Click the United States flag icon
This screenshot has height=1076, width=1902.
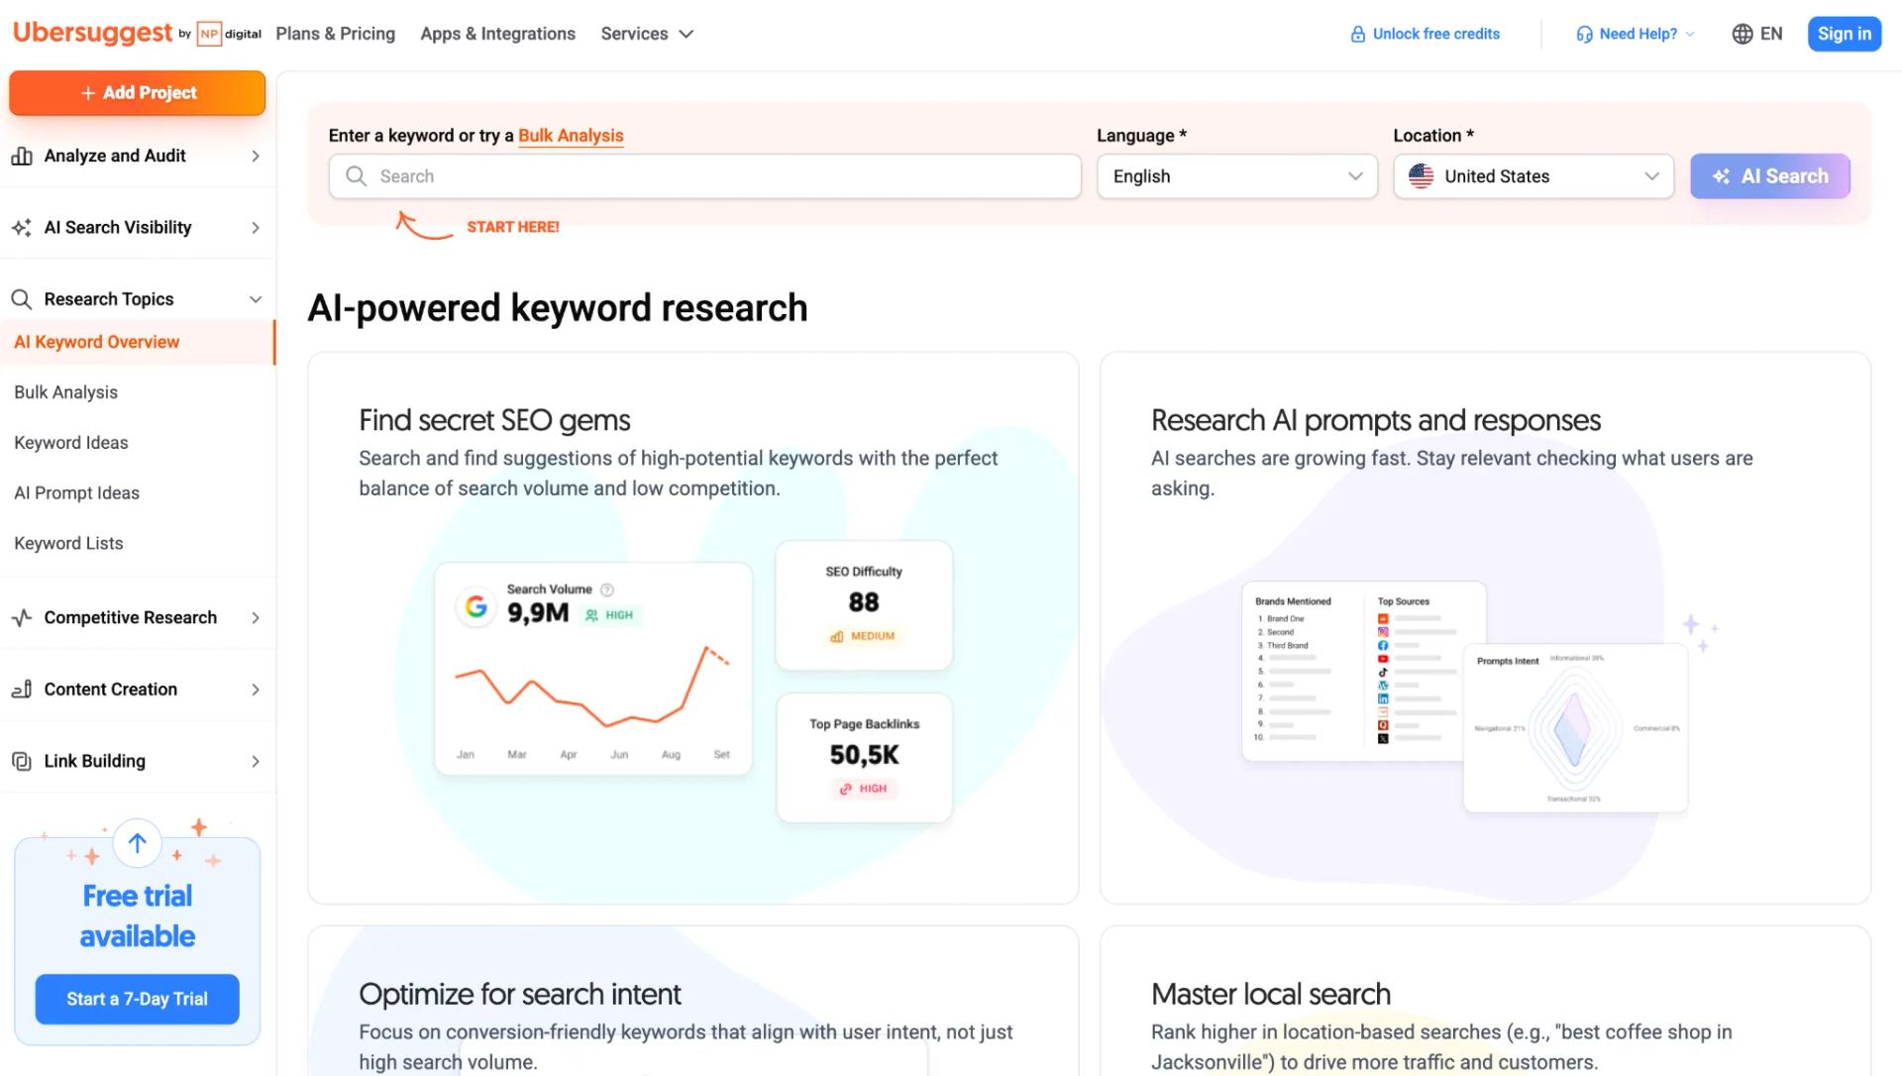[x=1421, y=176]
